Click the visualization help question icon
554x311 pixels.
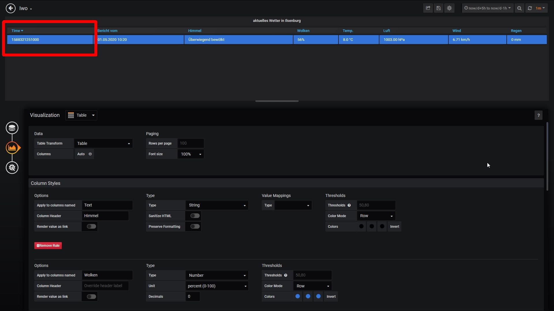tap(538, 115)
